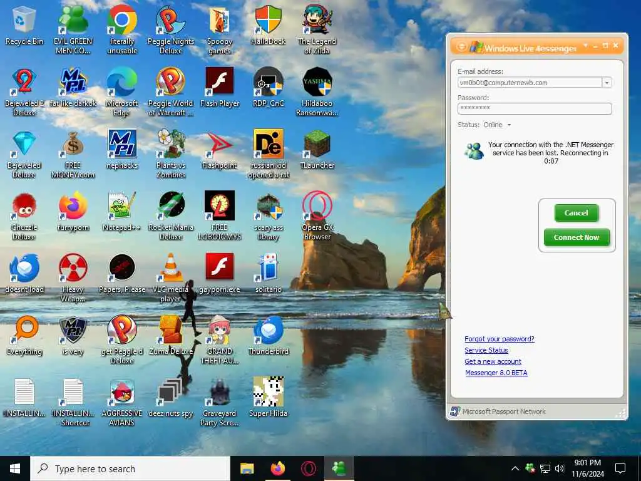The height and width of the screenshot is (481, 641).
Task: Open the Windows Start menu
Action: 15,468
